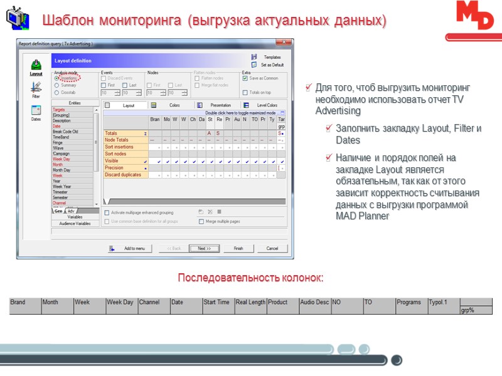
Task: Click the Node Totals row label
Action: point(125,140)
